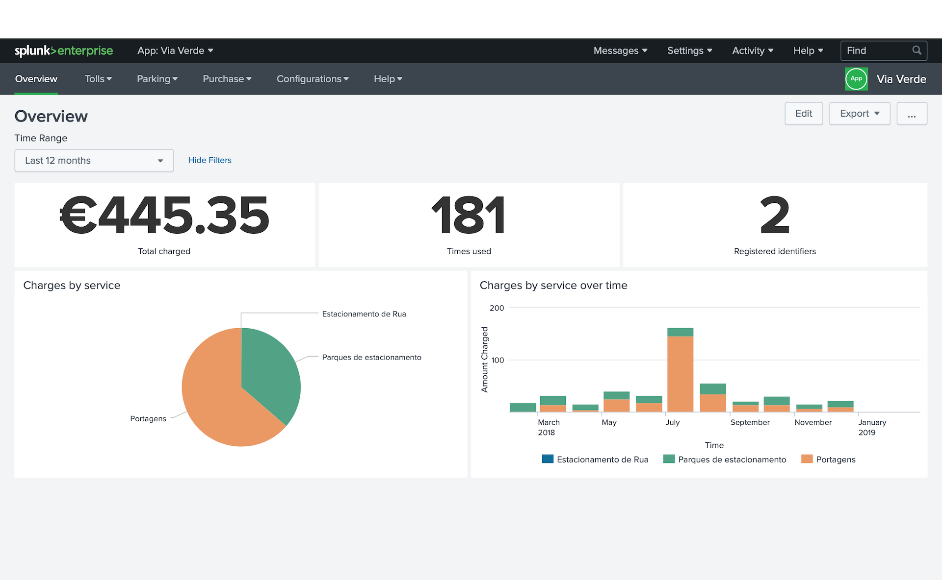Click the Charges by service panel title
This screenshot has width=942, height=580.
coord(72,286)
